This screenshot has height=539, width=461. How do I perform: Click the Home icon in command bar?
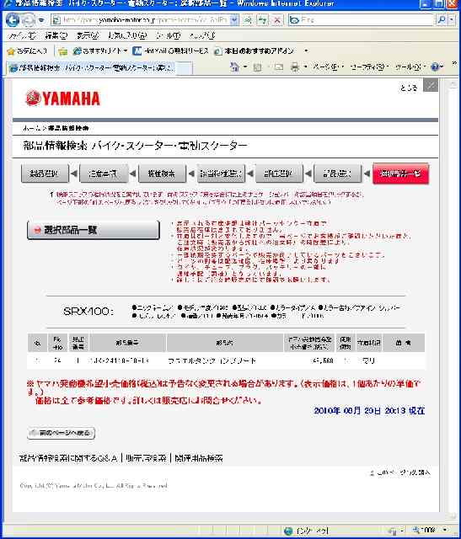click(234, 67)
